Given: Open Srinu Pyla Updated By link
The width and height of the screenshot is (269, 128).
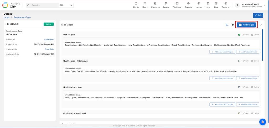Looking at the screenshot, I should [x=49, y=49].
